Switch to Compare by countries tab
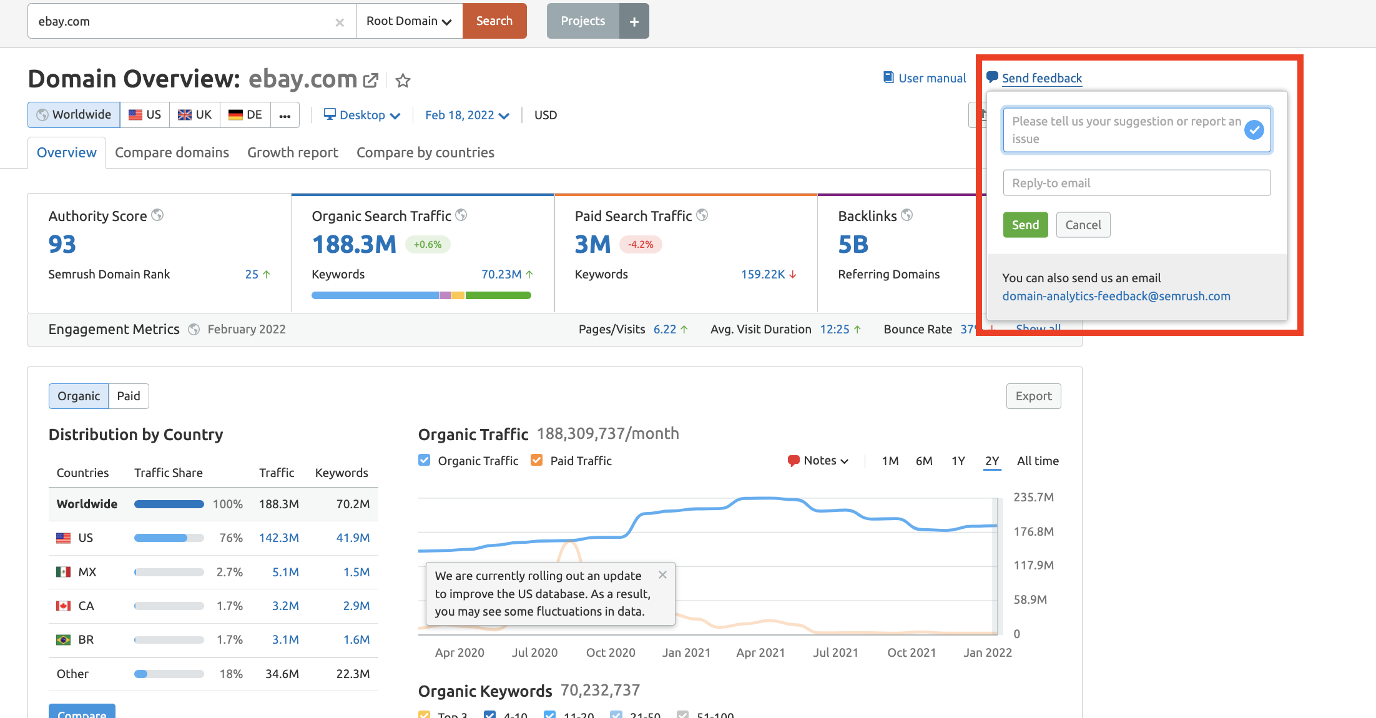1376x718 pixels. (425, 152)
